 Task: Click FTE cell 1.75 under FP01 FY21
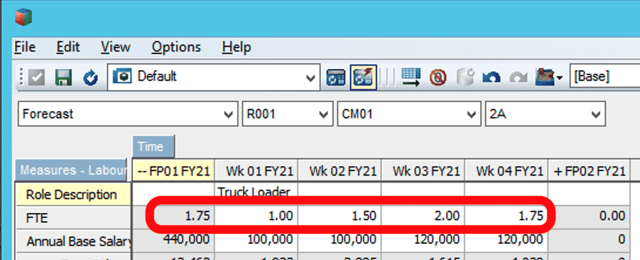click(x=173, y=216)
